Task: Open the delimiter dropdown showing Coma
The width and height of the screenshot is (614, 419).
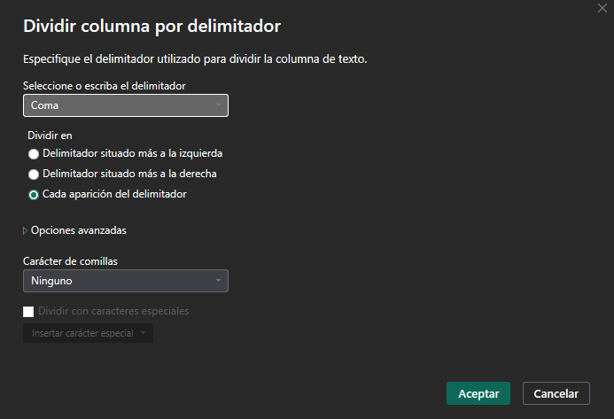Action: tap(126, 105)
